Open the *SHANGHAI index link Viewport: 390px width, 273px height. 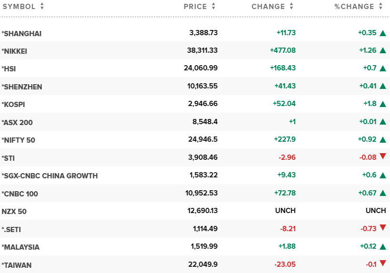(21, 33)
